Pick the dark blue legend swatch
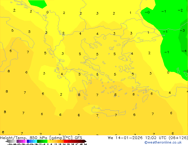Viewport: 188px width, 145px height. [x=28, y=141]
